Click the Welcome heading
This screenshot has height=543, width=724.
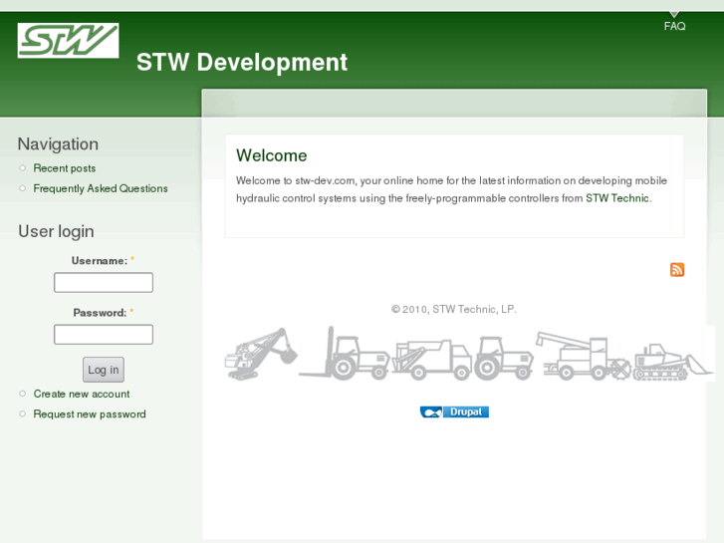(x=272, y=155)
